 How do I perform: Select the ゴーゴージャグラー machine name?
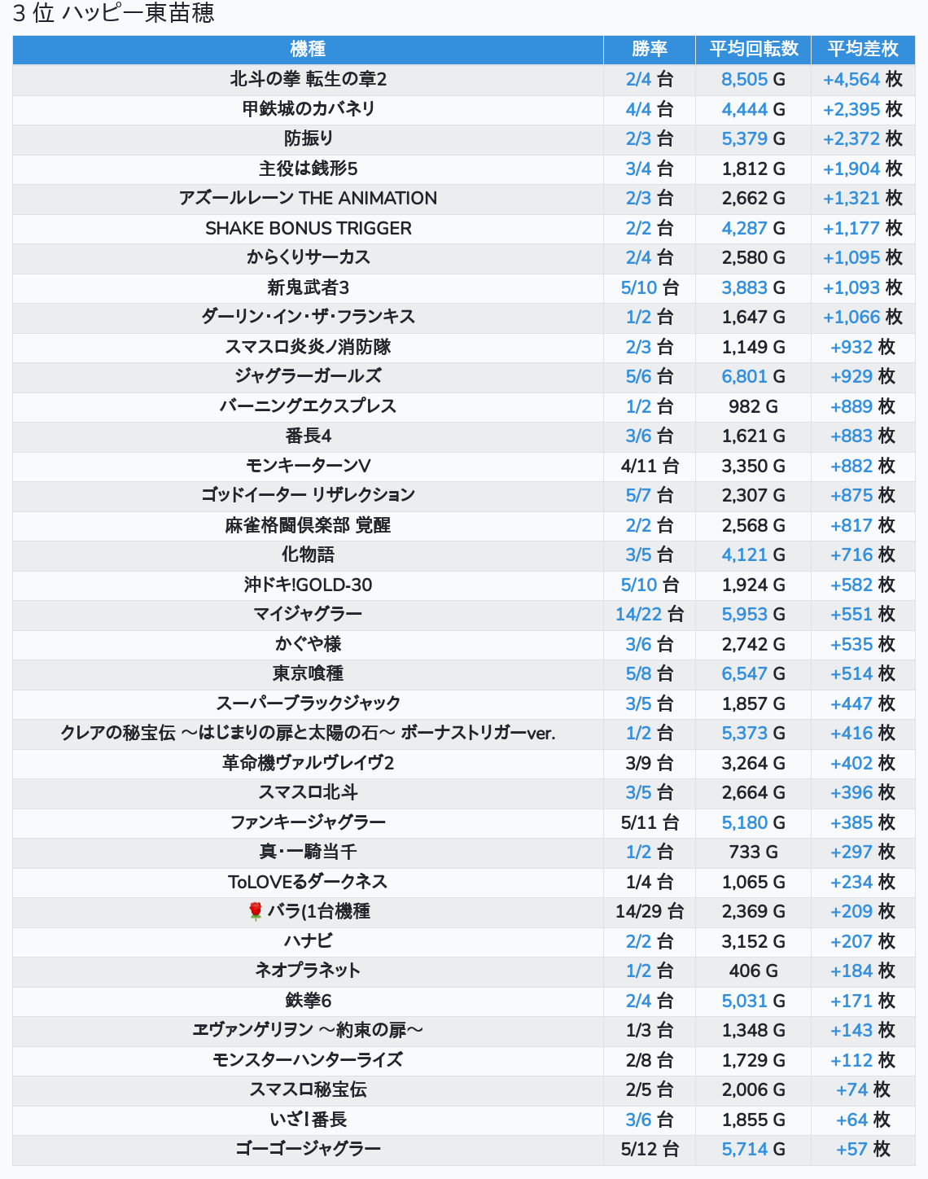(x=308, y=1149)
